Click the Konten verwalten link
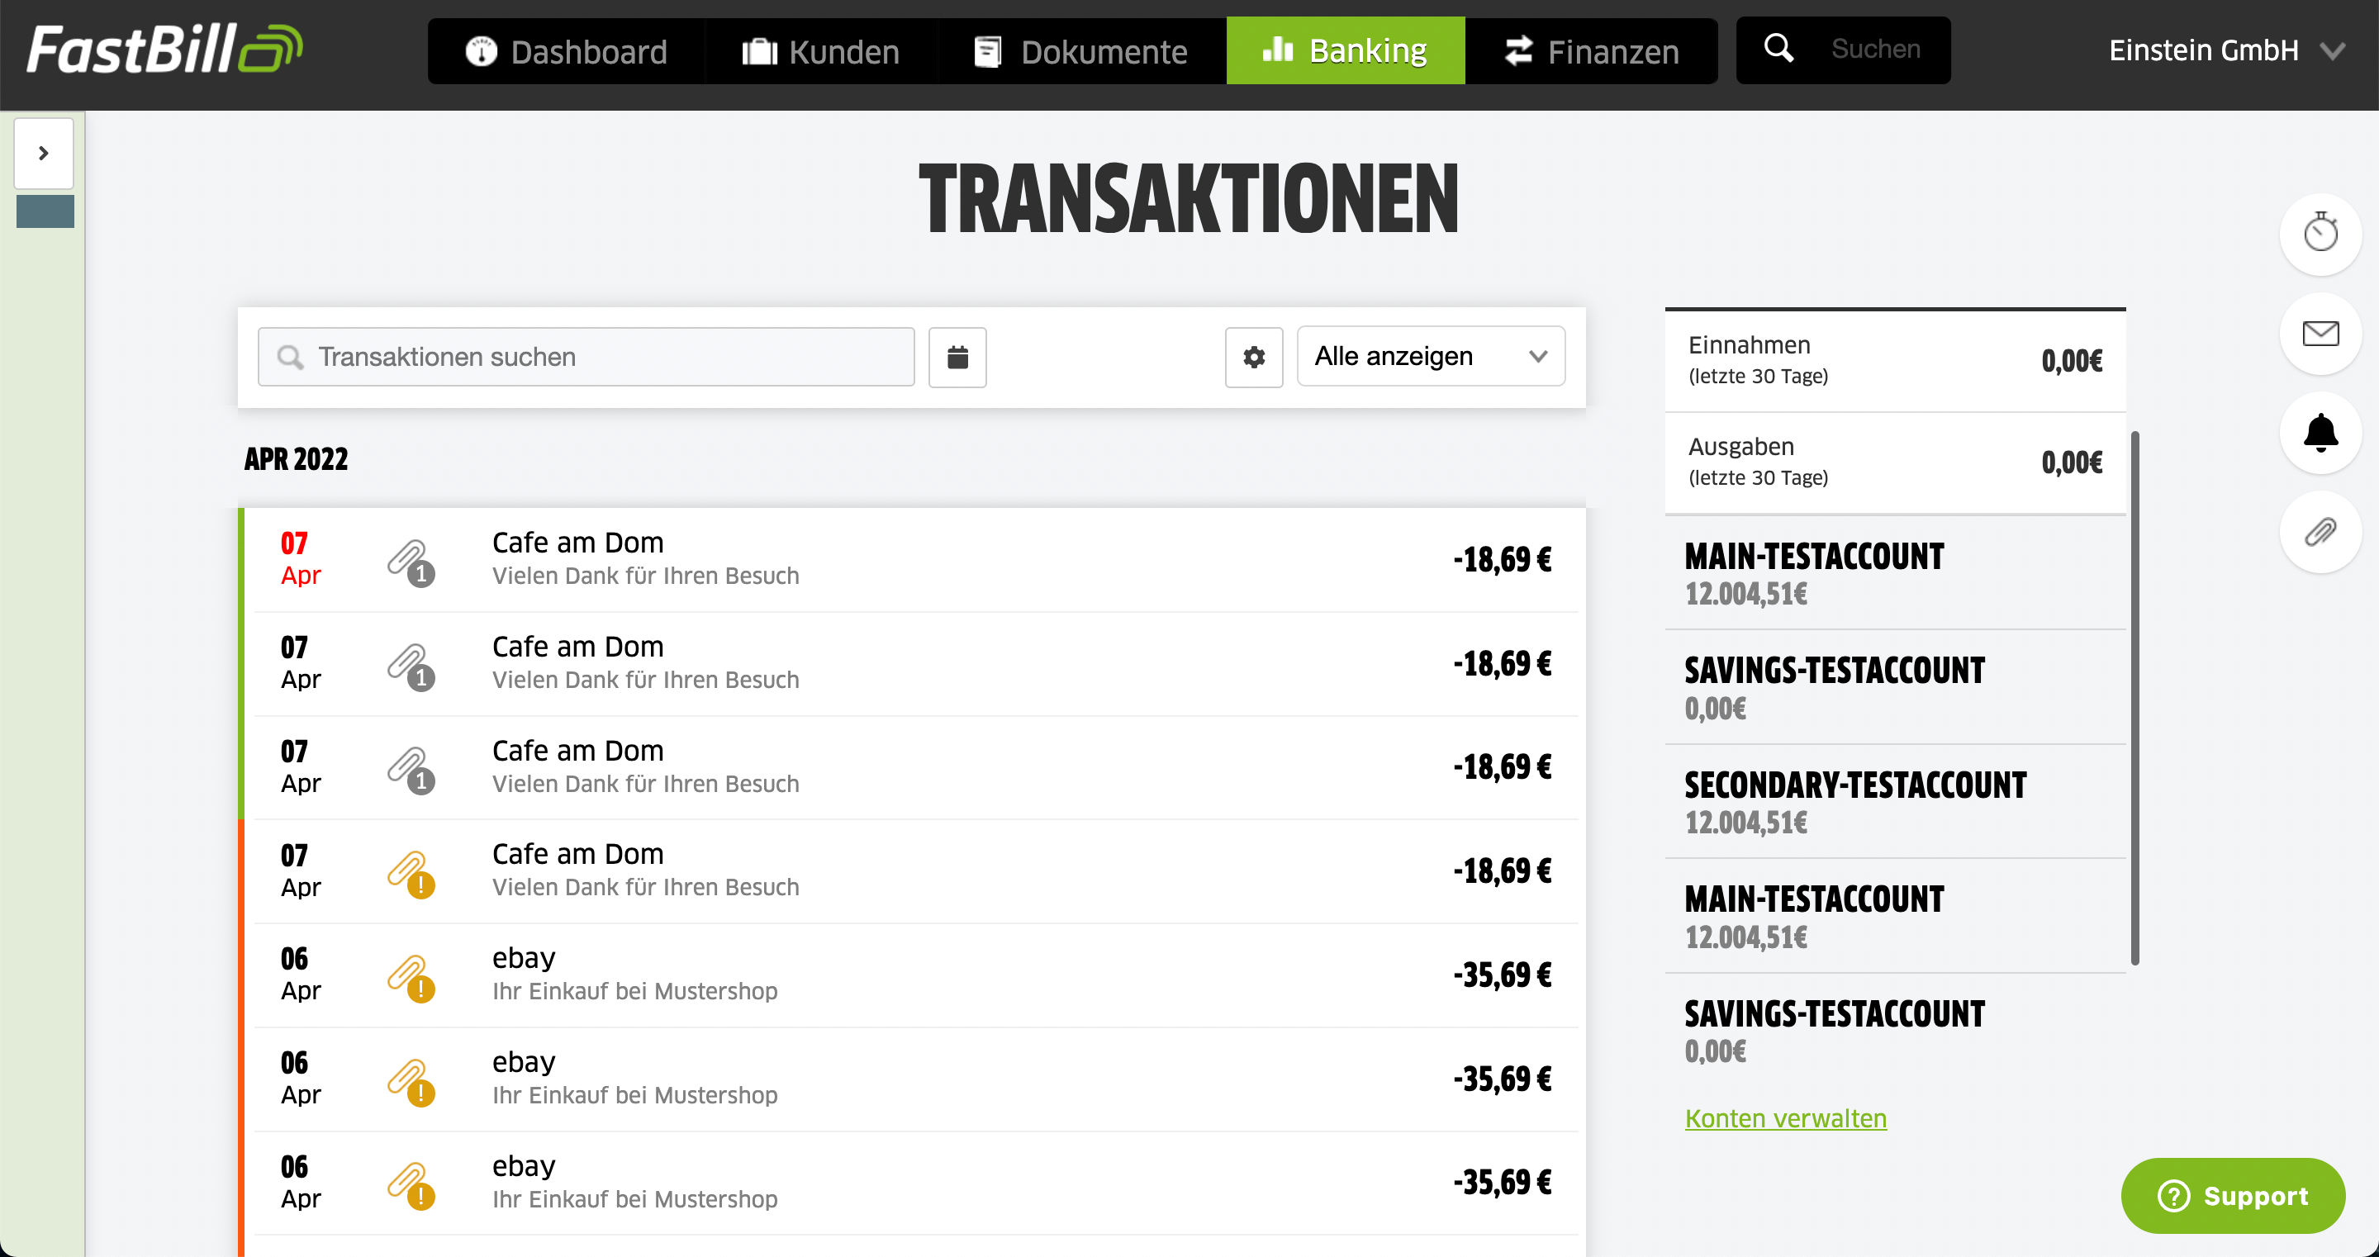Image resolution: width=2379 pixels, height=1257 pixels. click(x=1784, y=1118)
